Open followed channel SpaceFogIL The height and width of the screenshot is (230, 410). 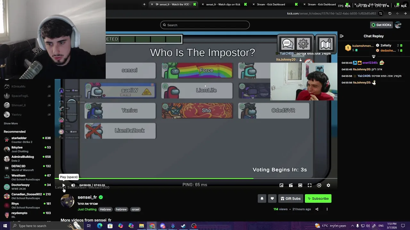[x=27, y=96]
